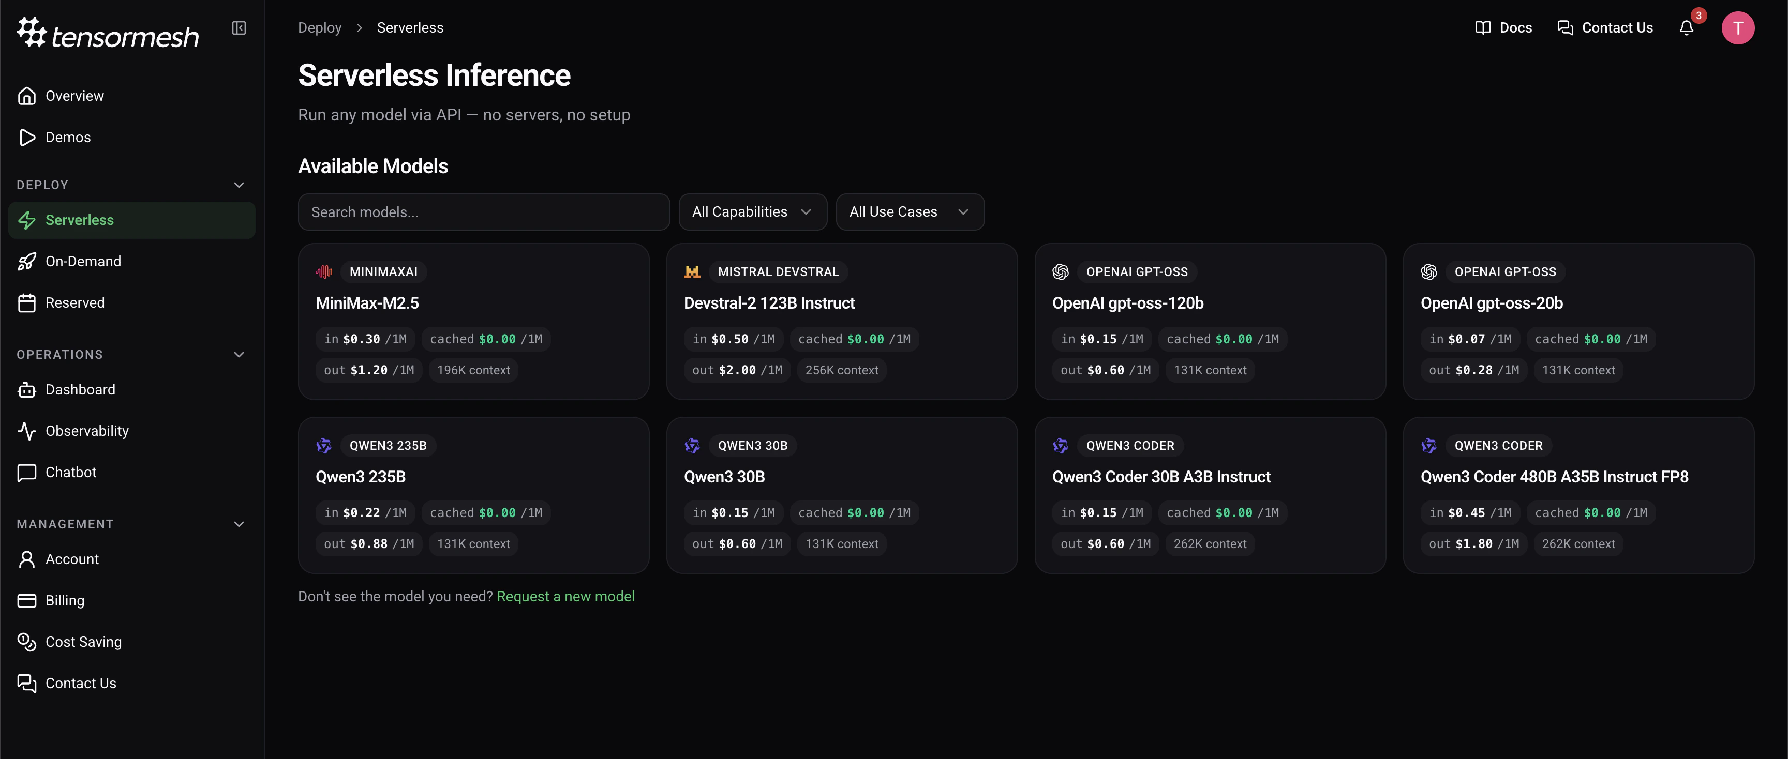
Task: Click the Chatbot message icon
Action: click(x=26, y=473)
